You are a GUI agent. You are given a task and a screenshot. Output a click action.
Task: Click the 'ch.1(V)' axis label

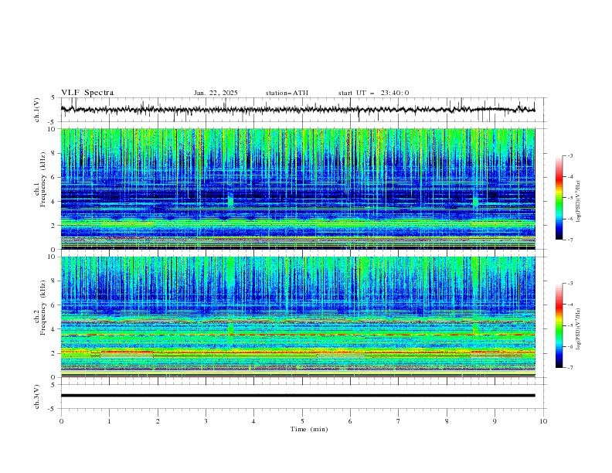pyautogui.click(x=37, y=110)
